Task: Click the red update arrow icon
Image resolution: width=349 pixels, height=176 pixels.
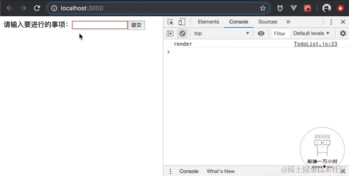Action: coord(340,8)
